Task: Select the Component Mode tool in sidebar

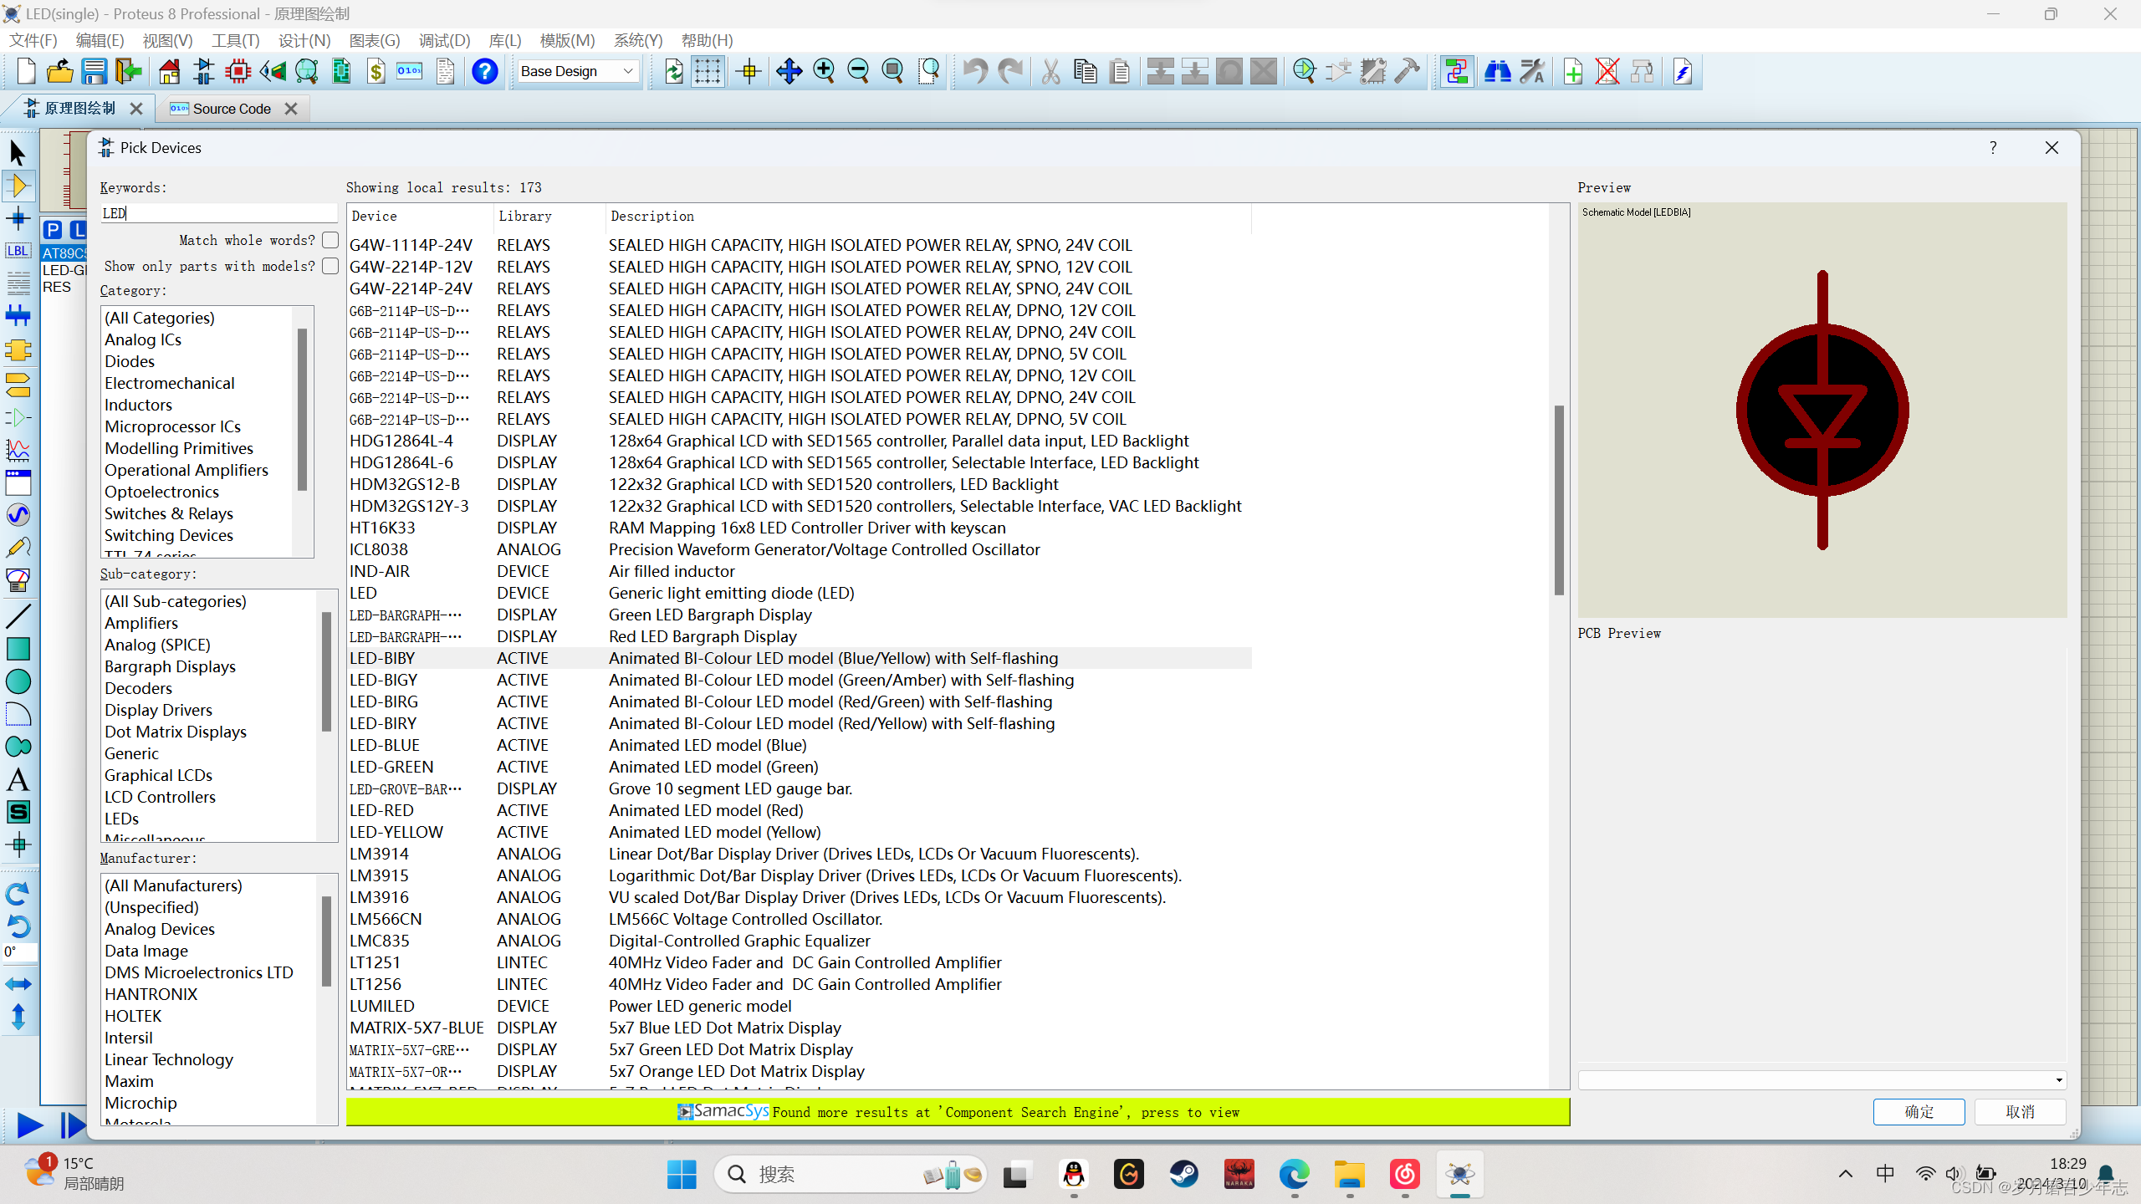Action: 18,186
